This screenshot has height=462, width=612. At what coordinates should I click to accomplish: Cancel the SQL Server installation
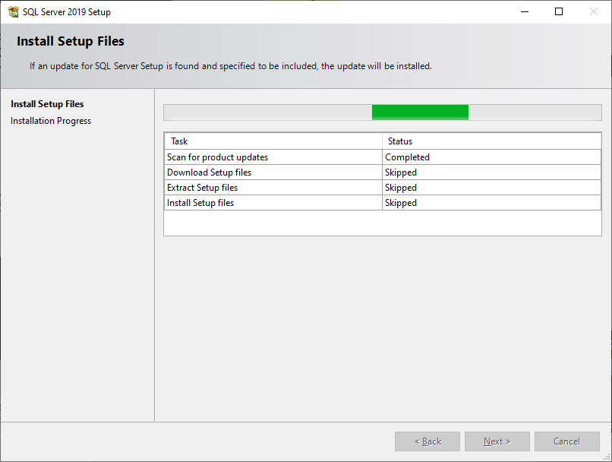pos(566,441)
